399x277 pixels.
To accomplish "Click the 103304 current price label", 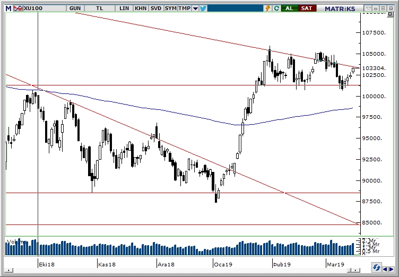I will (x=374, y=68).
